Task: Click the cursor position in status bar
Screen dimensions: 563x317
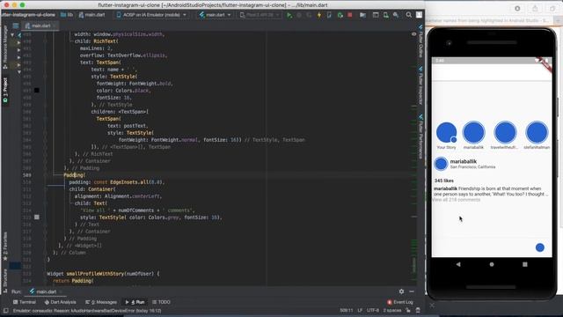Action: tap(346, 310)
